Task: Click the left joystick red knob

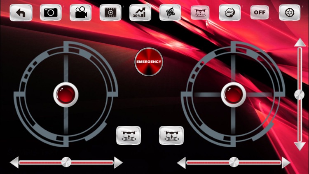Action: point(66,95)
